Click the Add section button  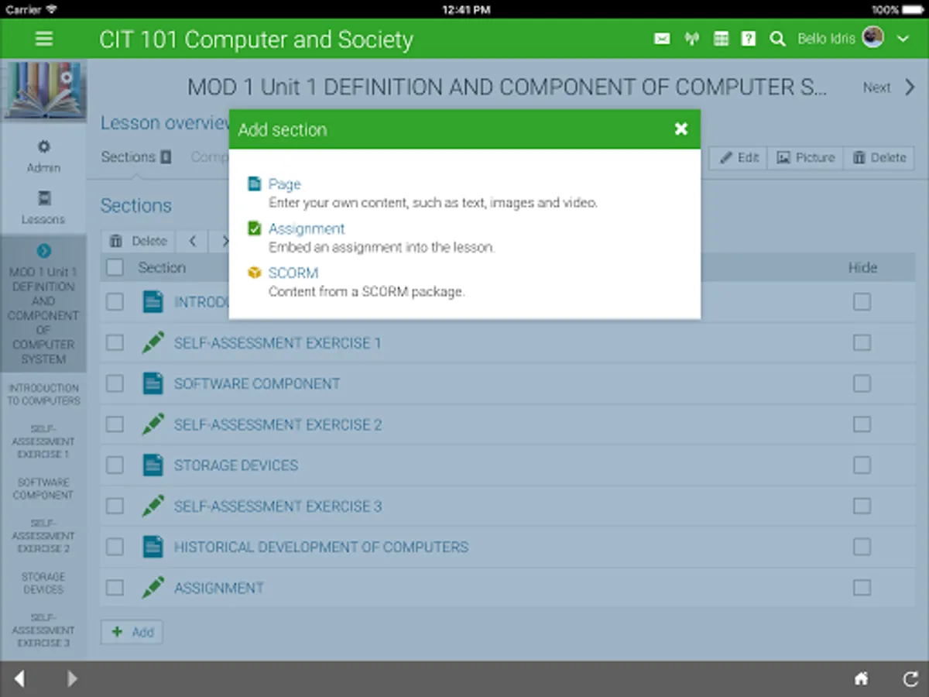click(x=132, y=632)
